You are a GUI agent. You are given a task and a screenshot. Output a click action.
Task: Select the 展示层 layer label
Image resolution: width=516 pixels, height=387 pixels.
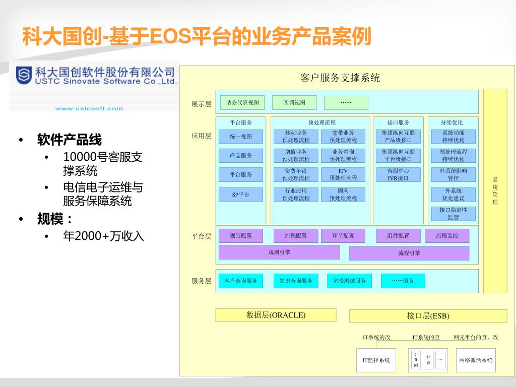[202, 104]
